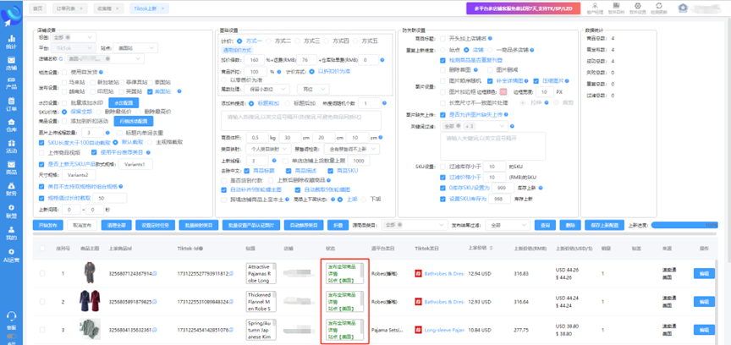The height and width of the screenshot is (345, 731).
Task: Click the 上新进度 progress bar
Action: tap(684, 225)
